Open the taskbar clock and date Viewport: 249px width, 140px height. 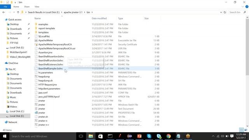tap(241, 136)
